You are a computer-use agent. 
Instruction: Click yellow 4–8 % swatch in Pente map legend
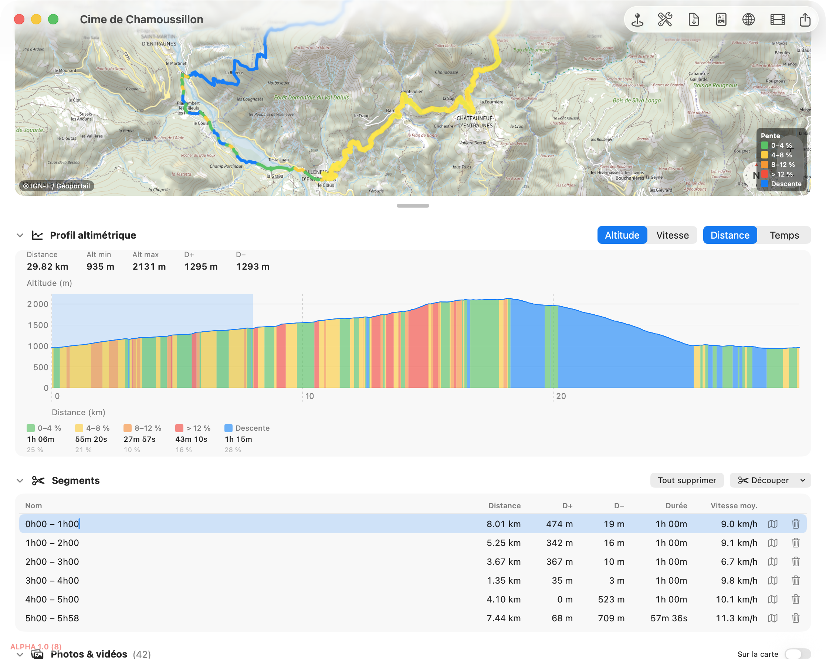[764, 155]
